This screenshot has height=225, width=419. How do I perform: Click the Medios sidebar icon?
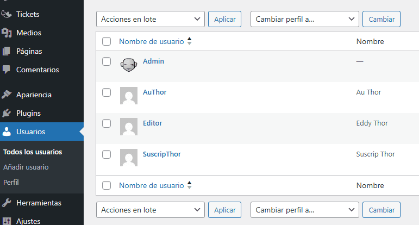click(7, 33)
